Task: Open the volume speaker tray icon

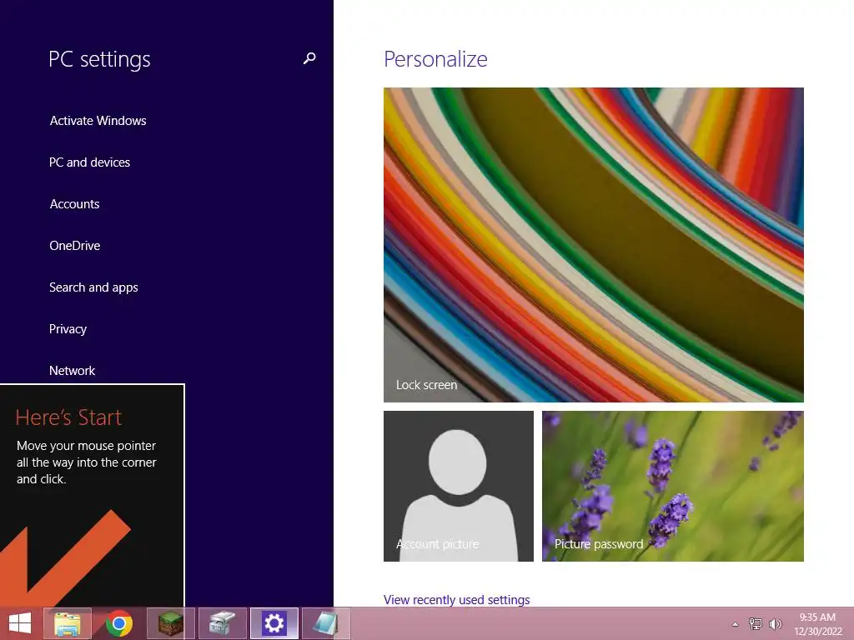Action: point(776,624)
